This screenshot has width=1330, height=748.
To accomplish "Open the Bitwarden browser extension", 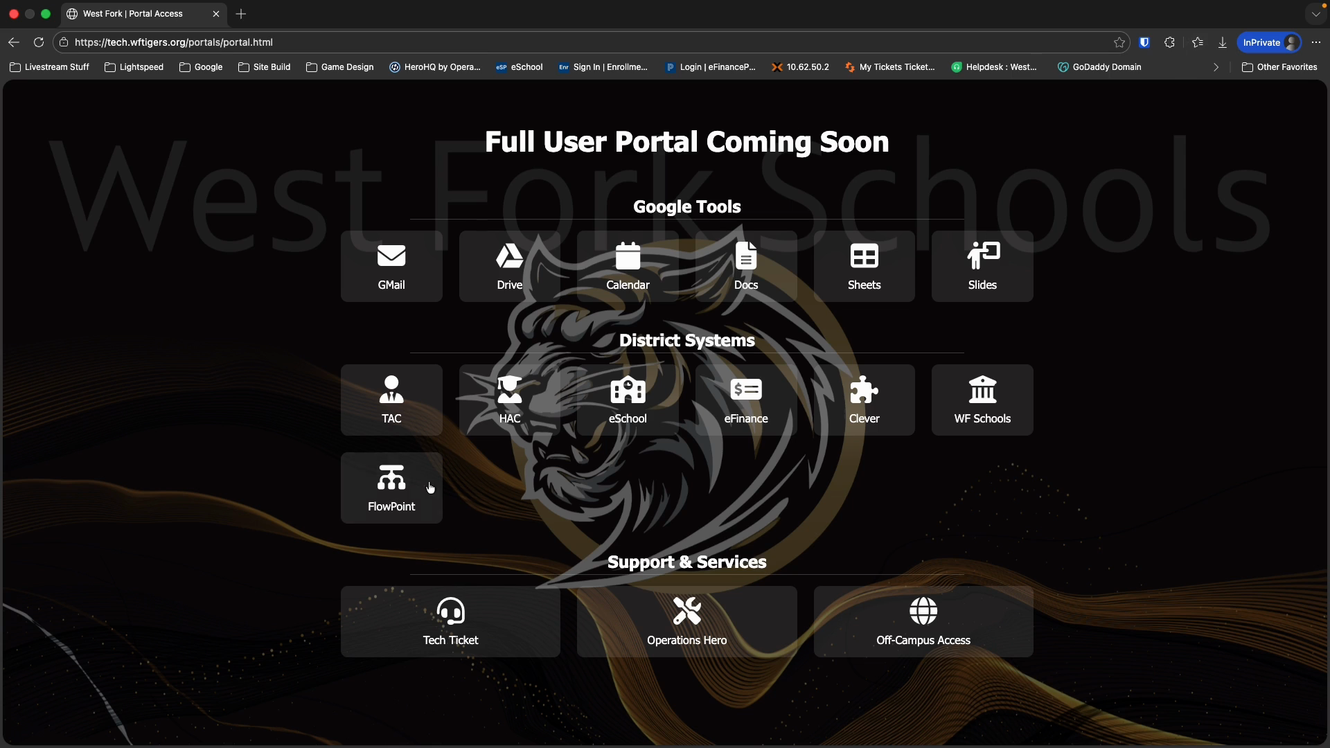I will [x=1145, y=42].
